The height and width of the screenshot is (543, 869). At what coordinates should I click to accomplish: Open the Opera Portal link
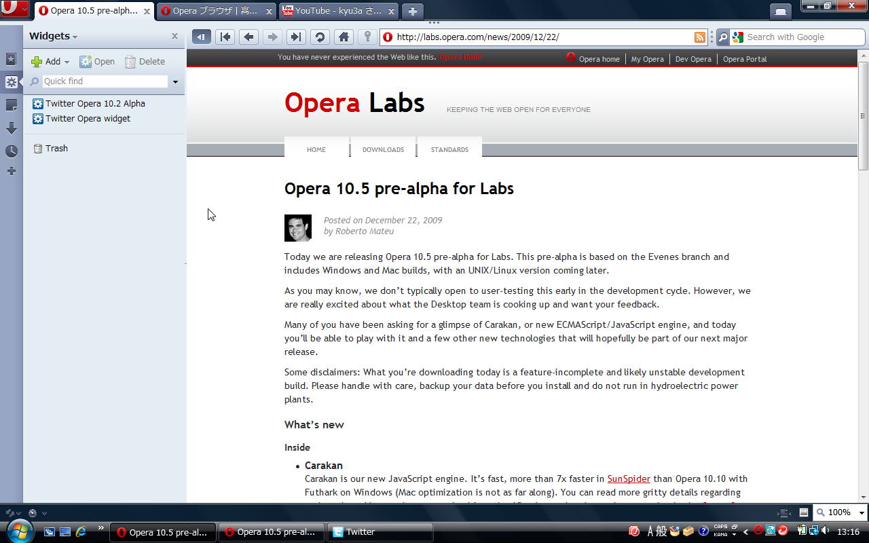coord(745,59)
